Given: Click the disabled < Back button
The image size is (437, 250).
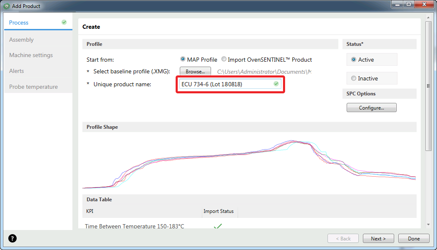Looking at the screenshot, I should point(343,239).
